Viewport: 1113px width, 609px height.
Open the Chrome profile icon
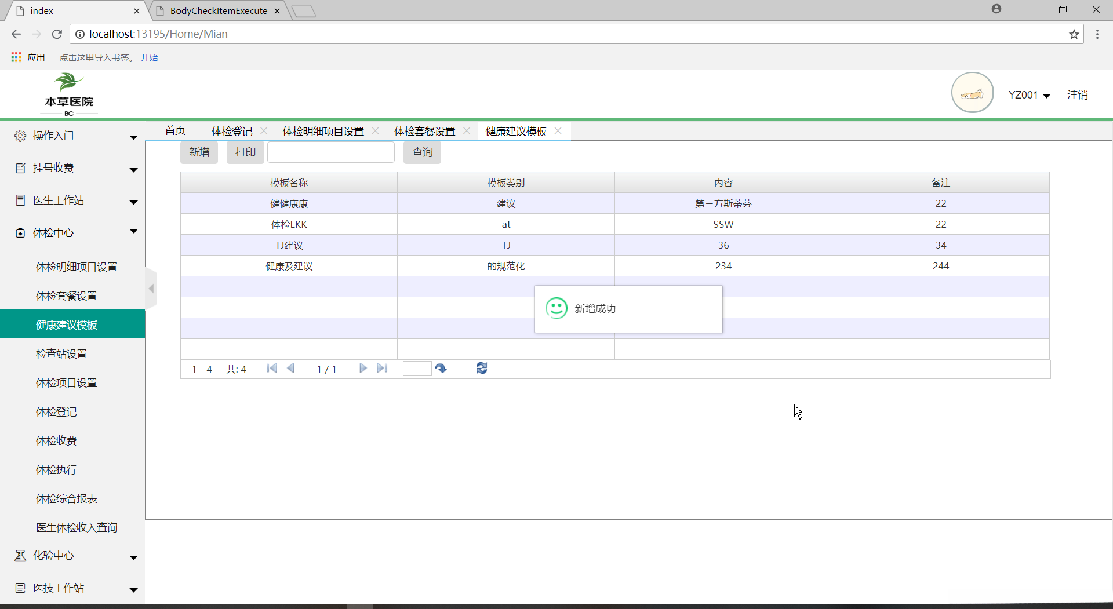coord(996,9)
